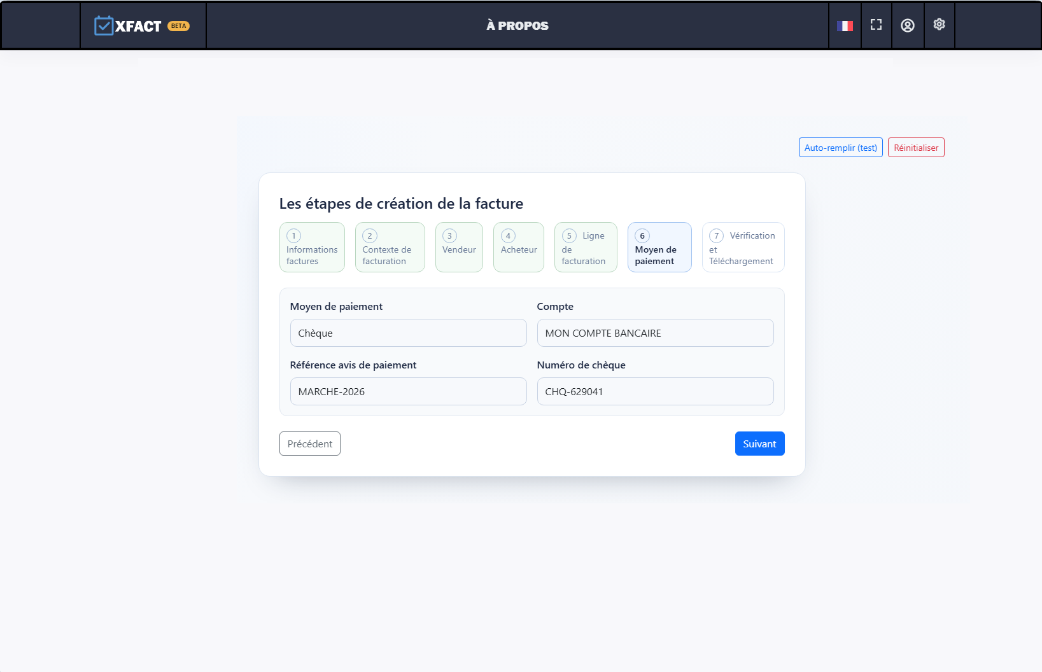
Task: Select step 5 Ligne de facturation
Action: [585, 248]
